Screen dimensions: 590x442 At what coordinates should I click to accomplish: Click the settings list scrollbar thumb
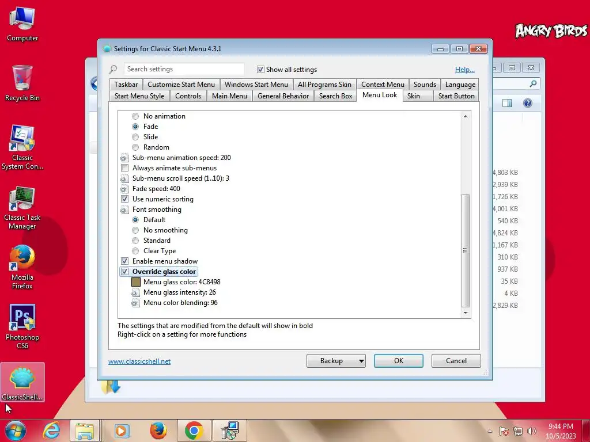466,251
